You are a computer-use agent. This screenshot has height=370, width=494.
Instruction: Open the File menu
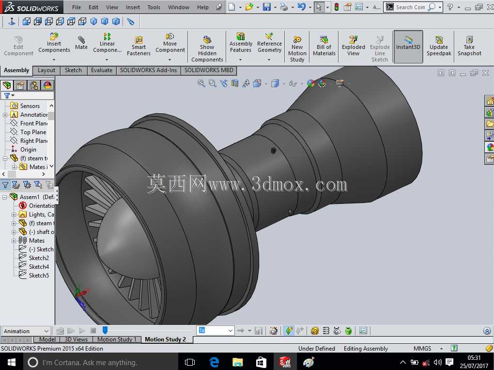[76, 7]
